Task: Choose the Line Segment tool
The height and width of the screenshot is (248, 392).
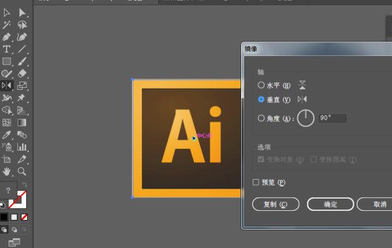Action: [x=22, y=49]
